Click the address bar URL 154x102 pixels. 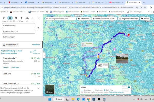click(69, 7)
